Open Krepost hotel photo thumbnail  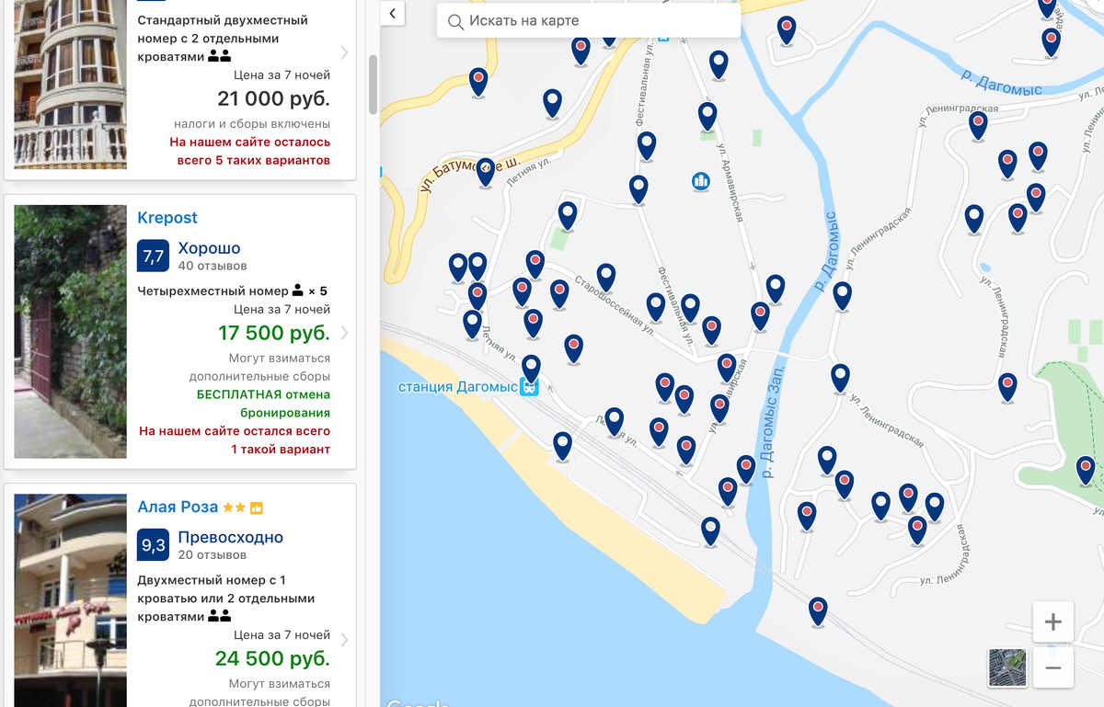pyautogui.click(x=71, y=331)
